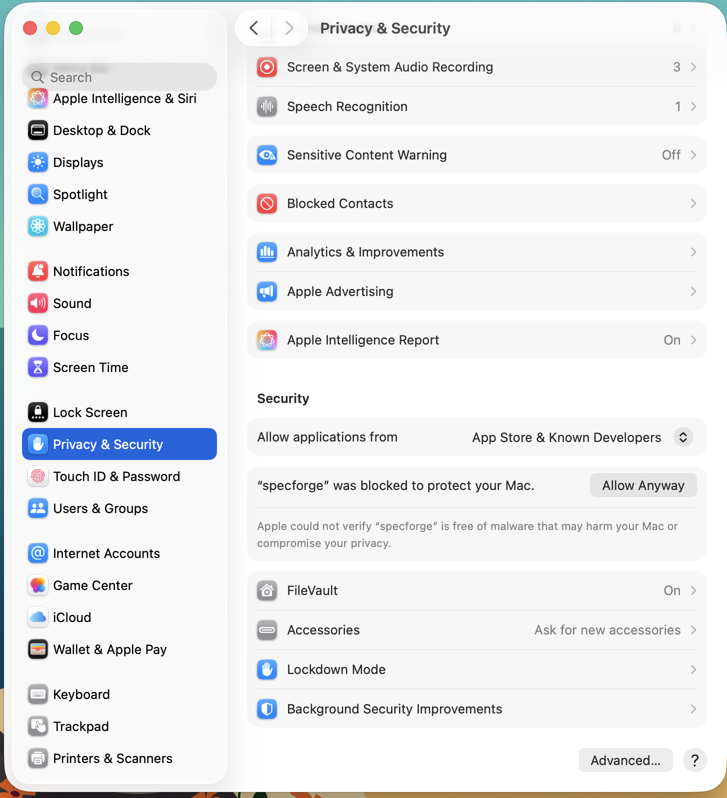
Task: Click the Lockdown Mode hand icon
Action: point(267,669)
